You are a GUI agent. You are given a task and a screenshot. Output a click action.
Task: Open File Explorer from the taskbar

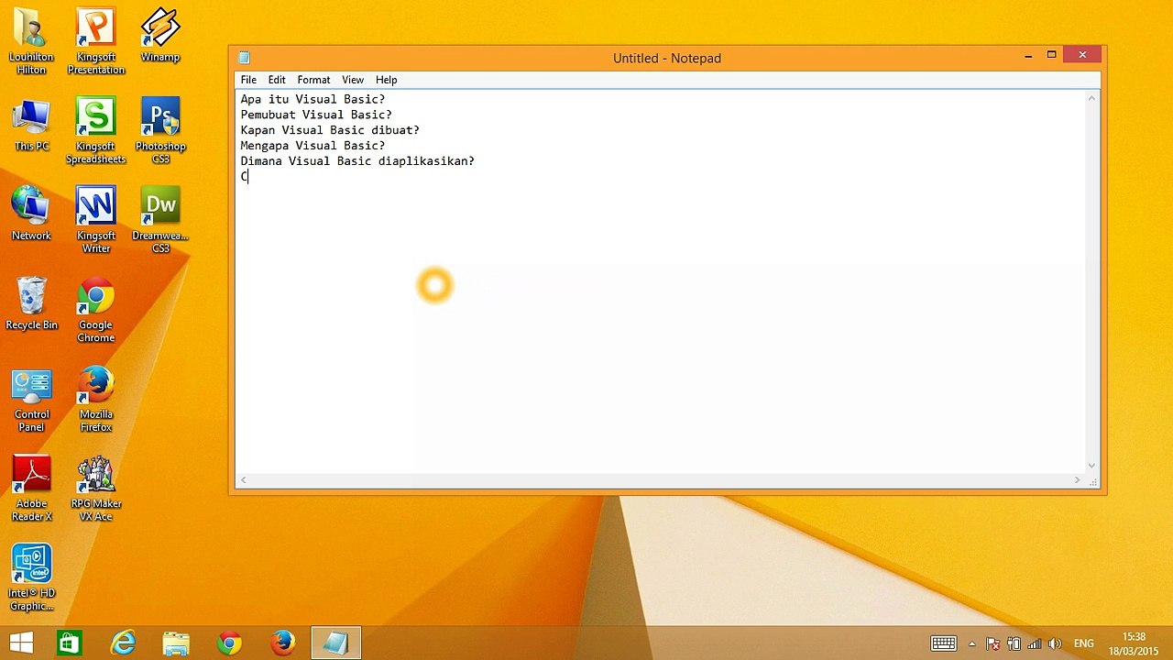[x=176, y=643]
